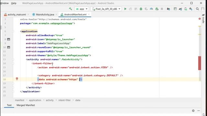The image size is (207, 116).
Task: Close the activity_main.xml tab
Action: point(28,15)
